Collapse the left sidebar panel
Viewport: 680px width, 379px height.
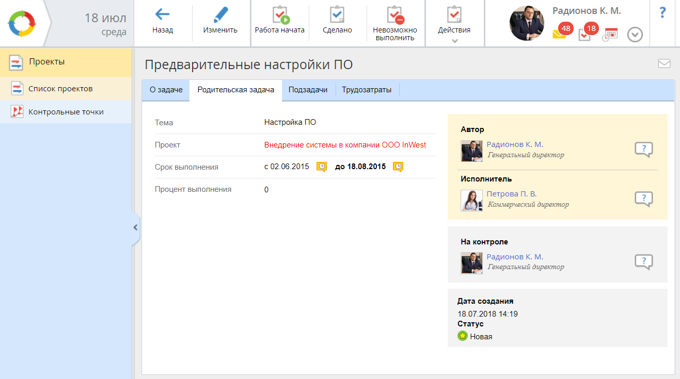coord(135,227)
